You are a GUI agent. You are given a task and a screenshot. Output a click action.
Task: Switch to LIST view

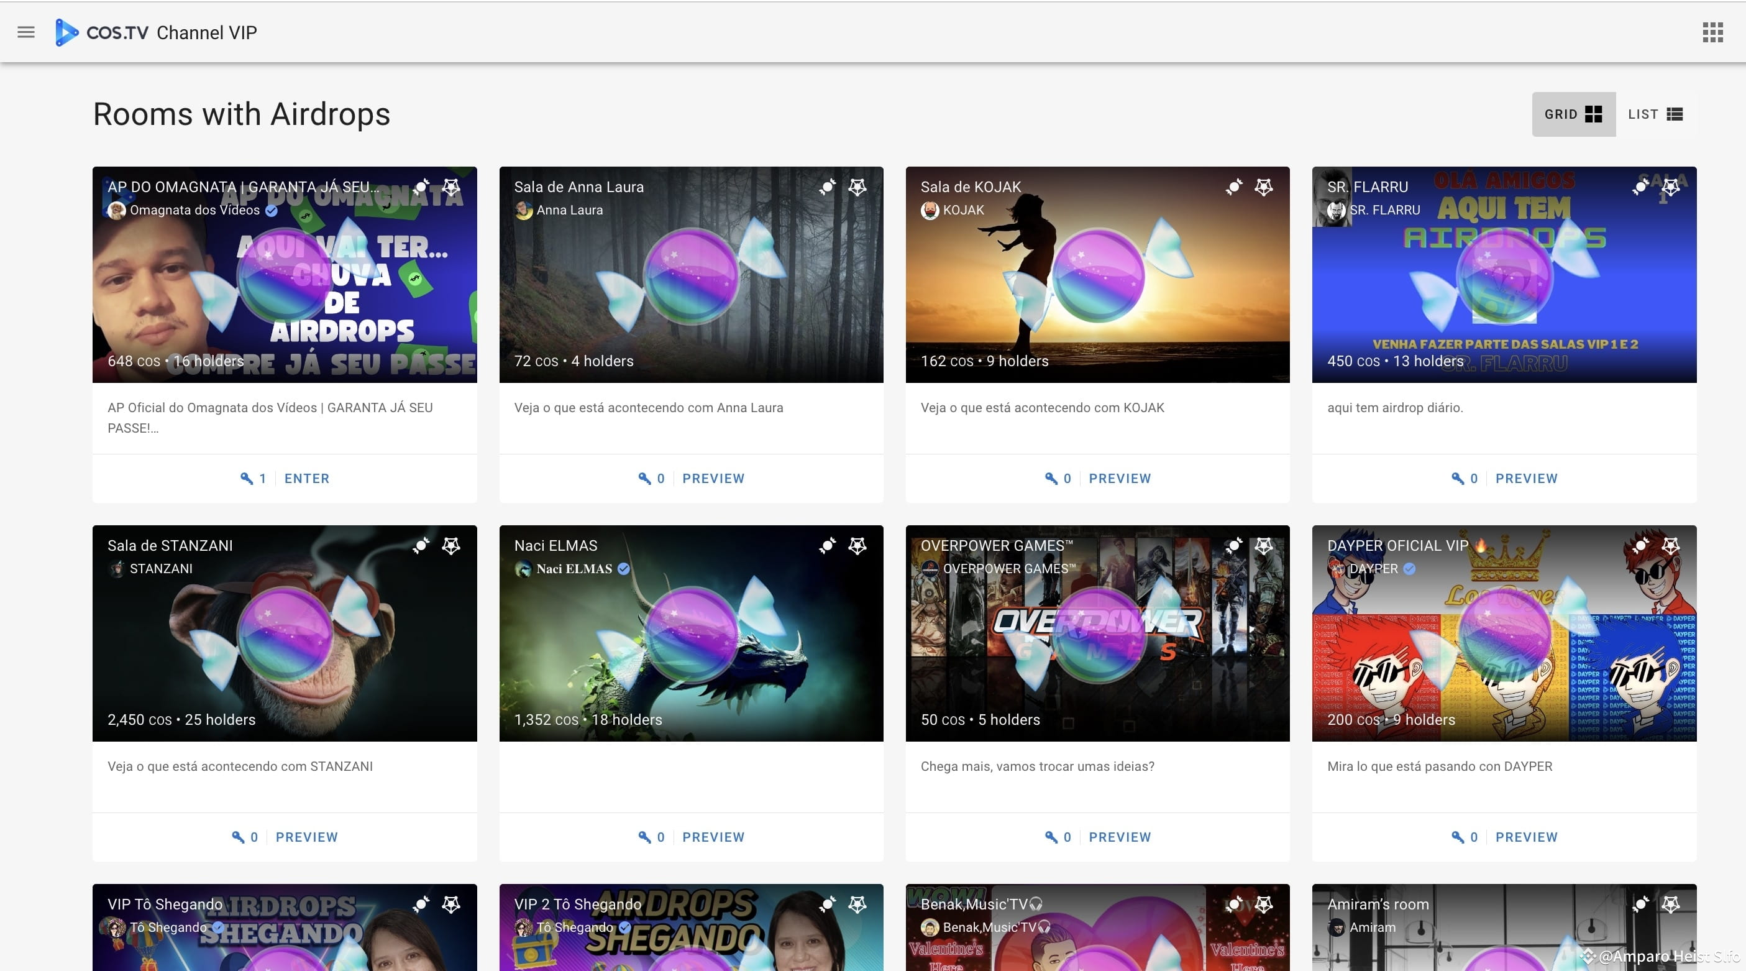[x=1655, y=114]
